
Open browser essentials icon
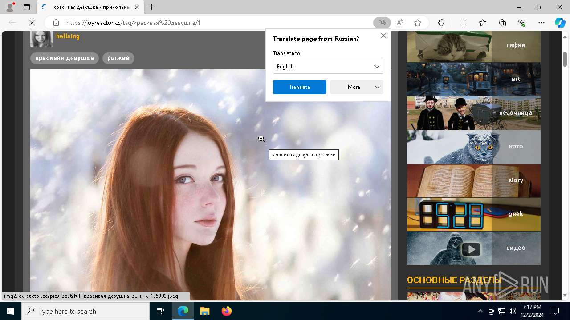click(x=522, y=23)
